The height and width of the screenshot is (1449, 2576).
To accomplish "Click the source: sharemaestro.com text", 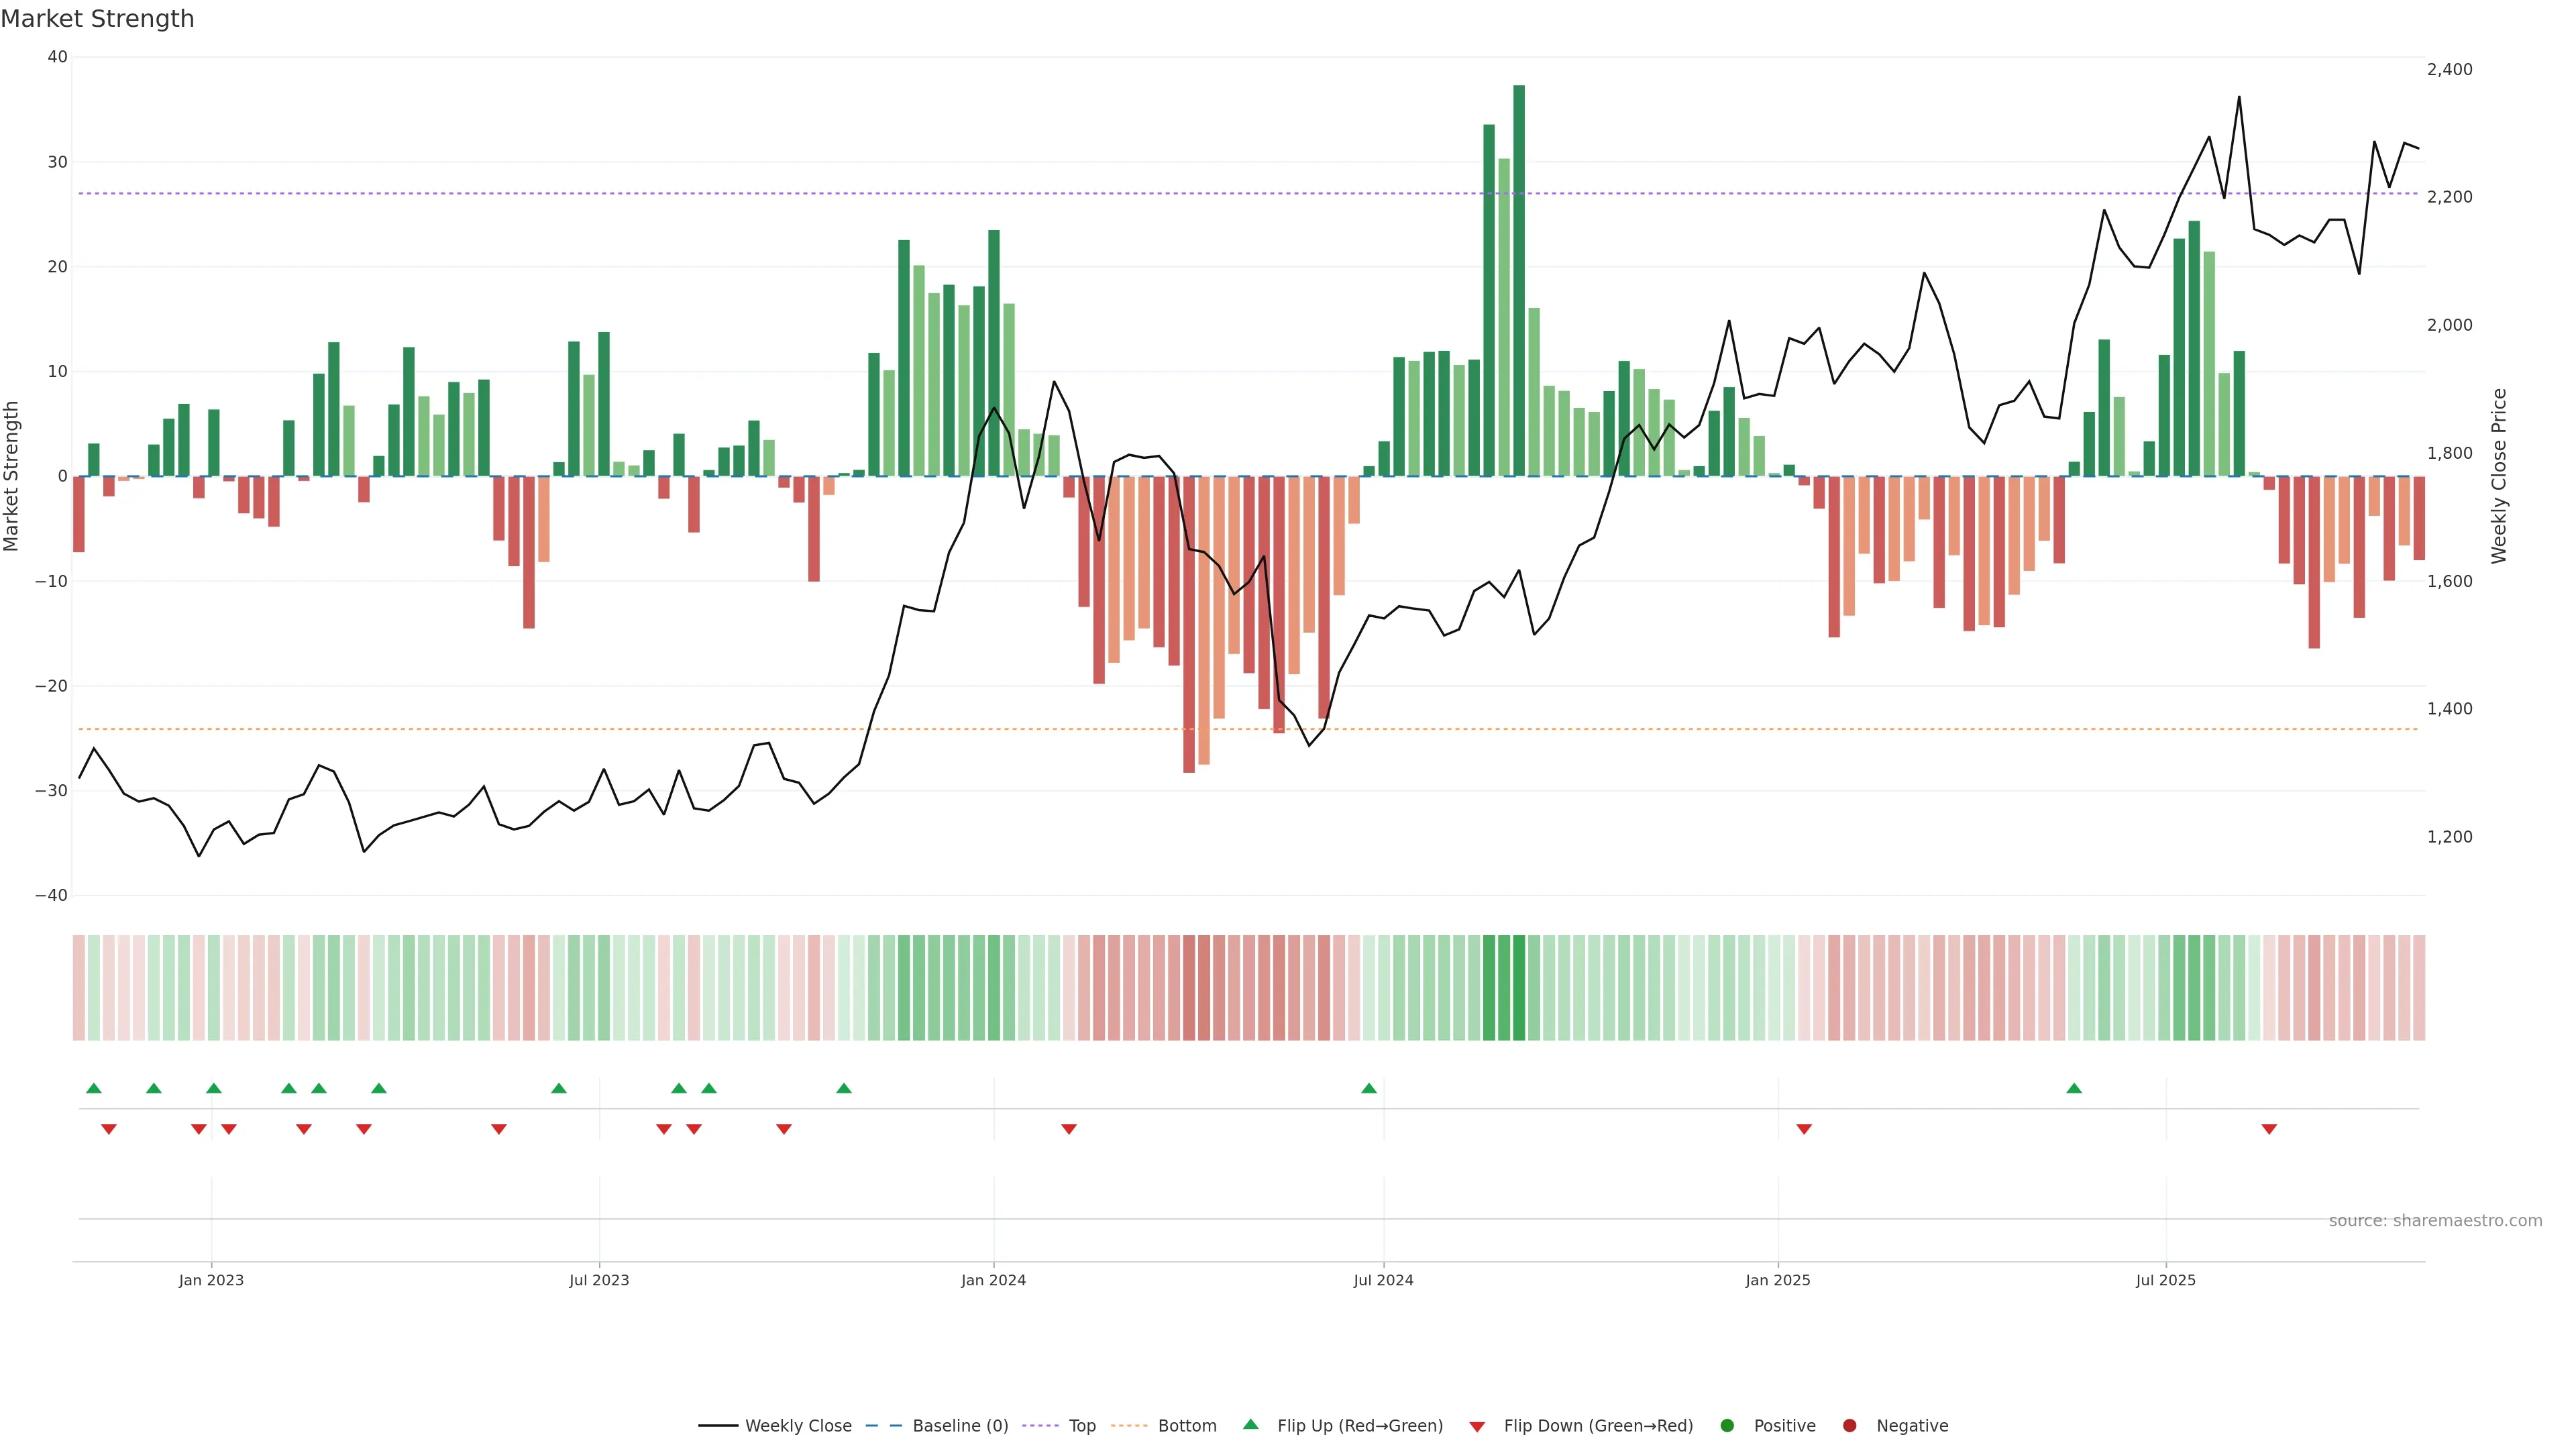I will [2435, 1221].
